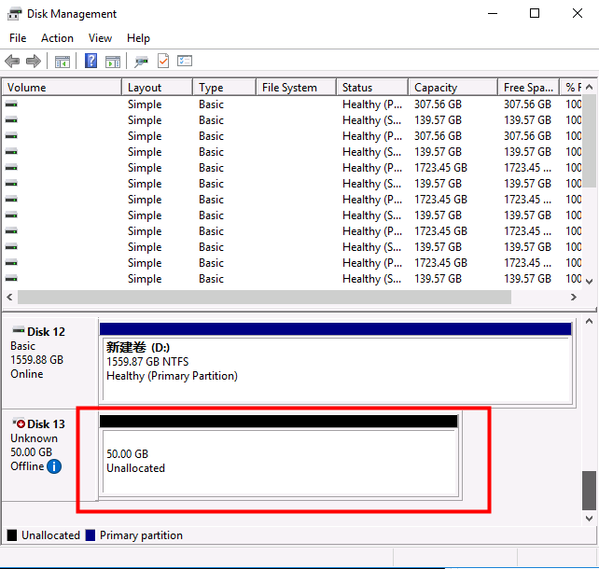The height and width of the screenshot is (569, 599).
Task: Click the Properties checkmark toolbar icon
Action: pos(163,62)
